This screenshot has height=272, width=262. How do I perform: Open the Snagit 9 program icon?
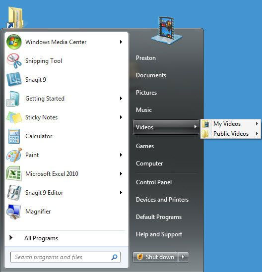coord(14,79)
